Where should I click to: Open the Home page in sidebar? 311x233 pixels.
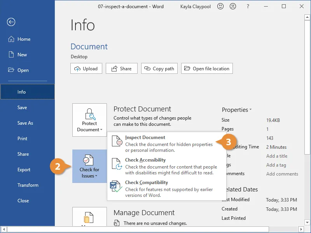coord(24,39)
